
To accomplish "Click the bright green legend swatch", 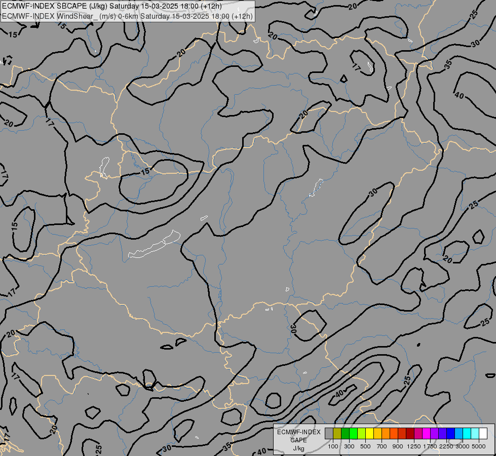I will tap(353, 433).
